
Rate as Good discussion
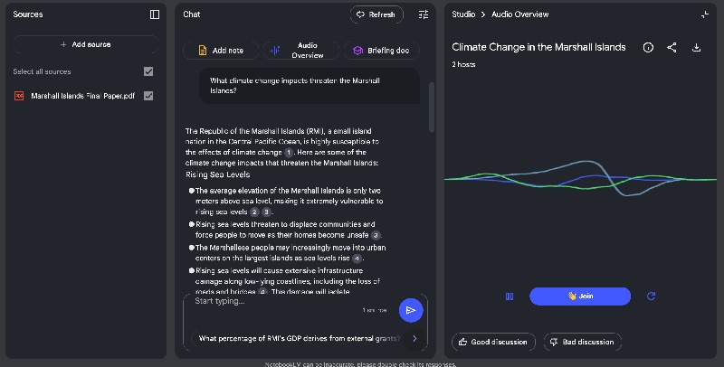[493, 342]
